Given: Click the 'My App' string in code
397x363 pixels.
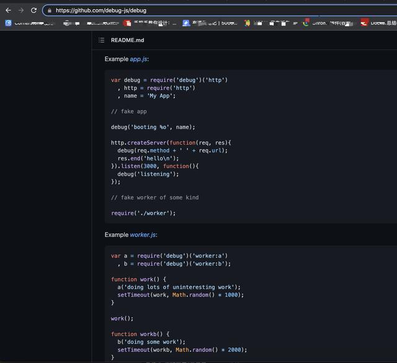Looking at the screenshot, I should click(x=161, y=96).
